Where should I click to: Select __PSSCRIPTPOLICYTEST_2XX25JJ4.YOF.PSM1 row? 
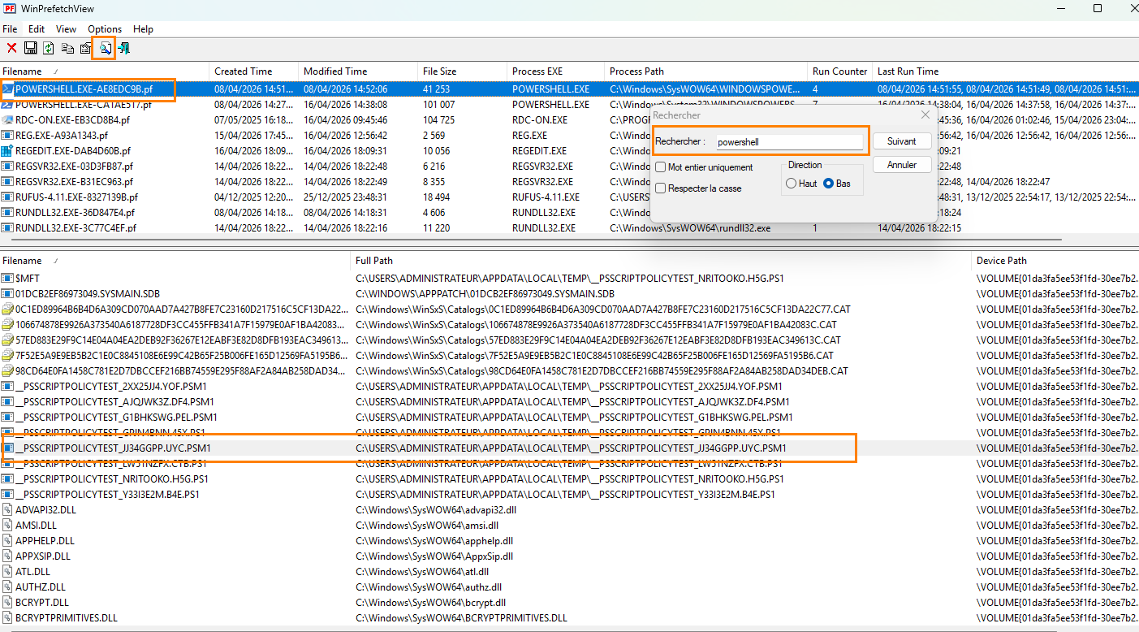[x=569, y=387]
